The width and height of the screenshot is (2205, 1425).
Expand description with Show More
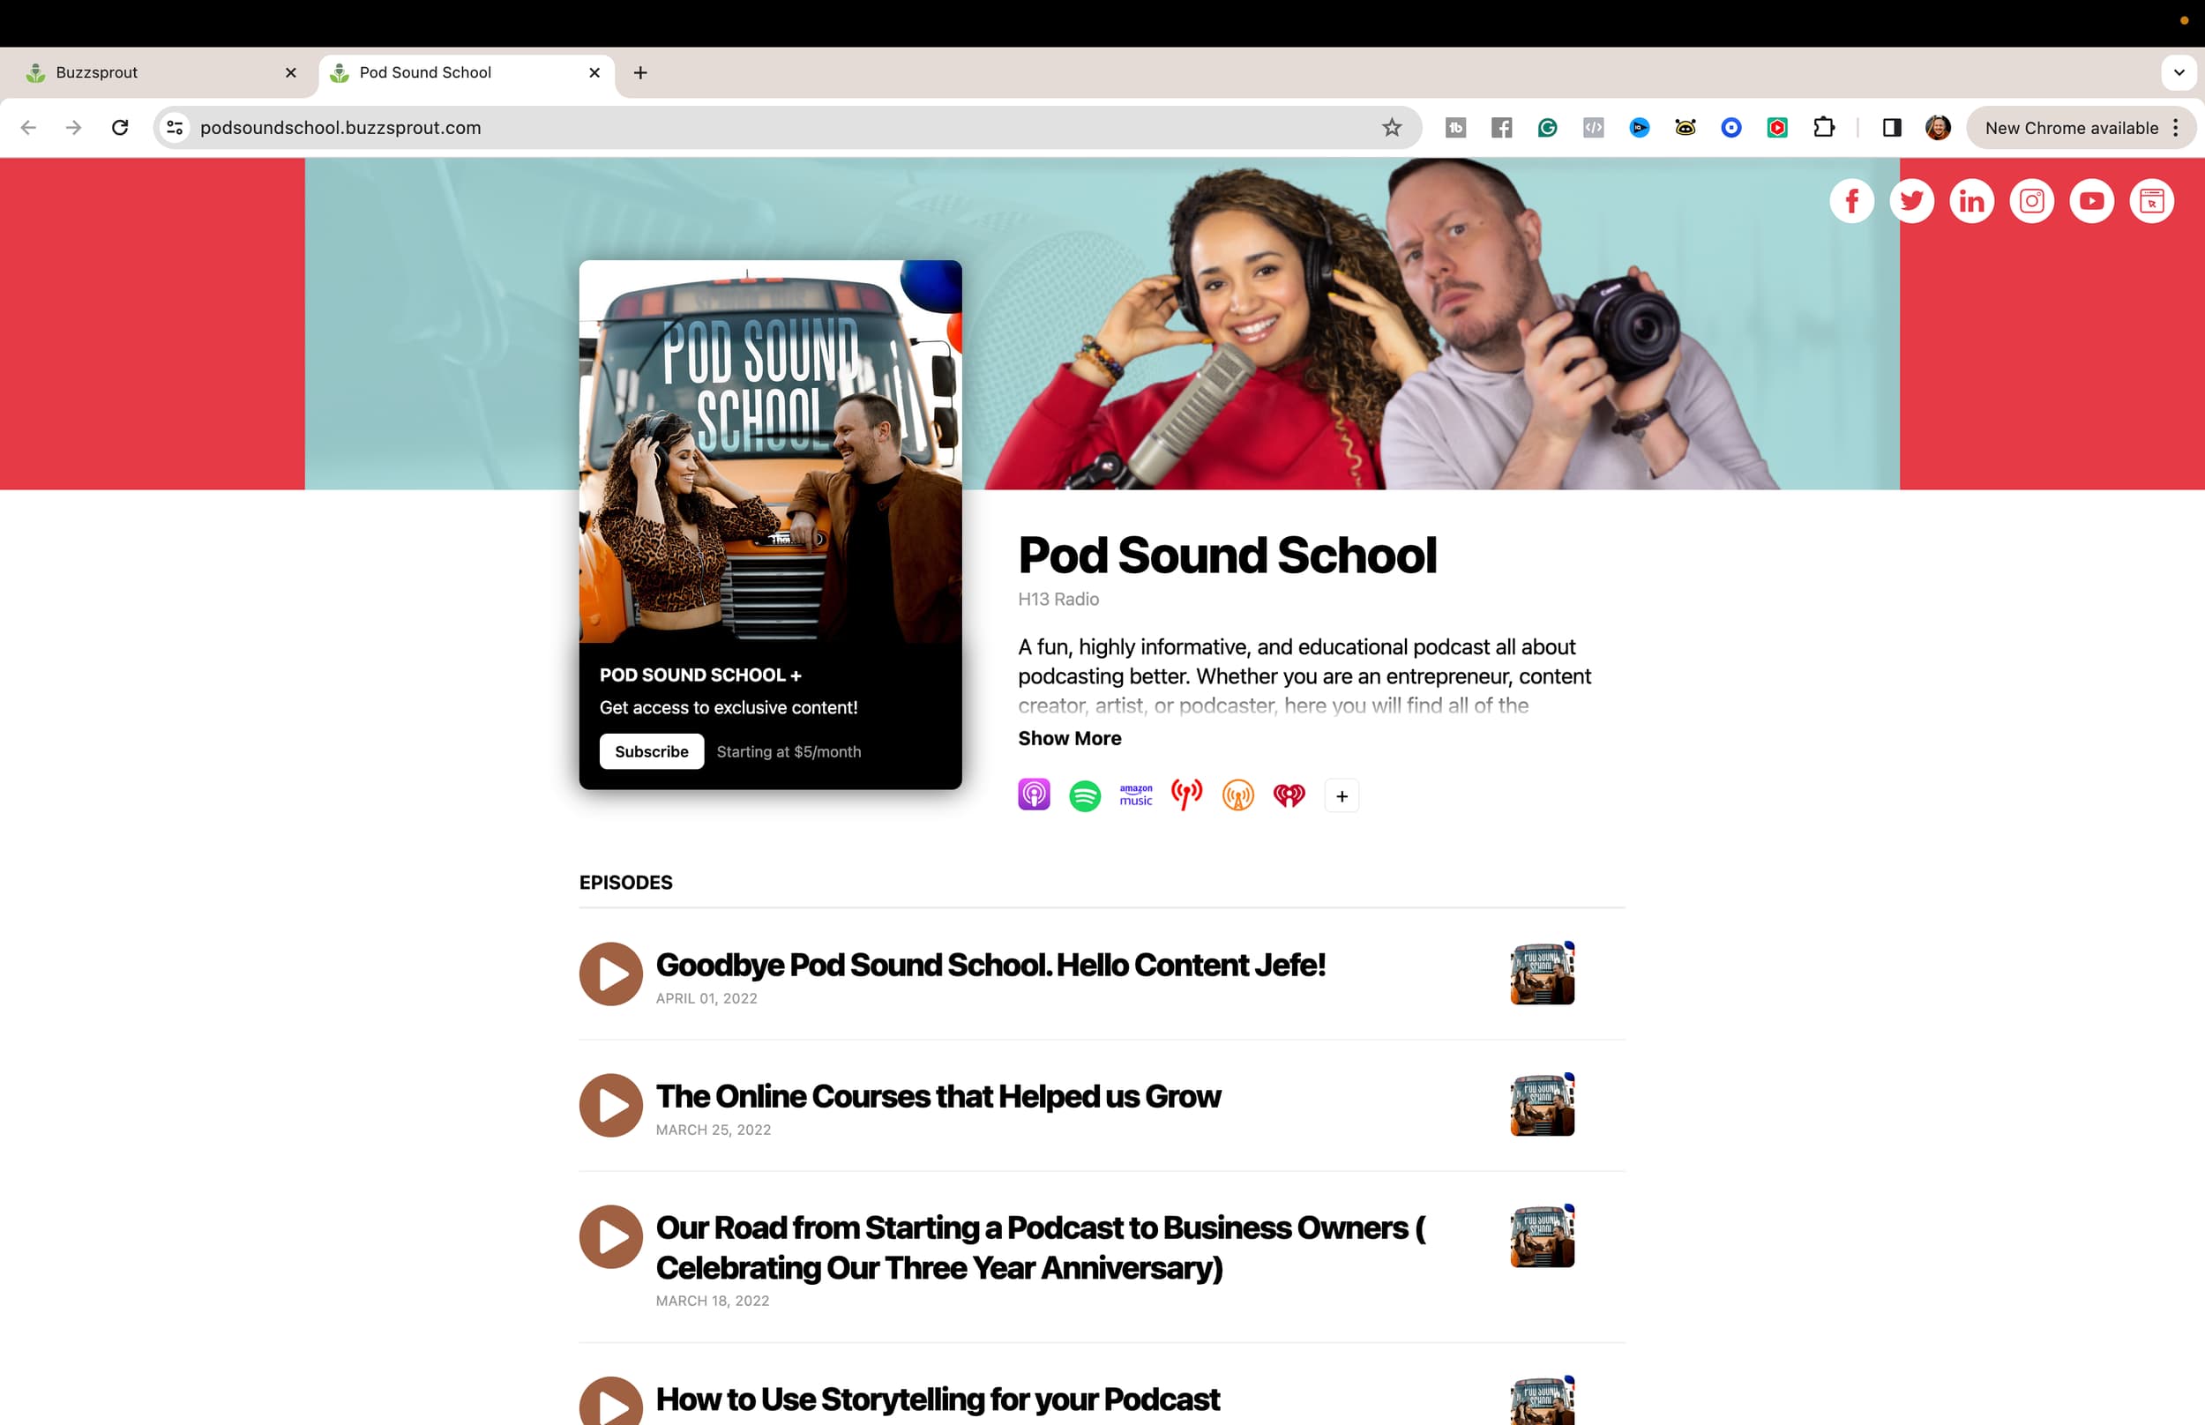click(x=1070, y=738)
